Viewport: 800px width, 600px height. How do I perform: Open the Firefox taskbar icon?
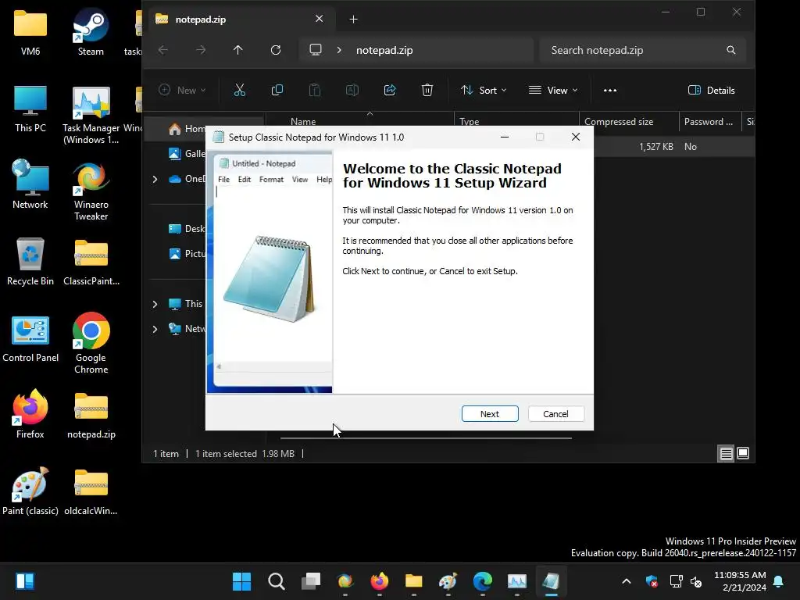[379, 580]
